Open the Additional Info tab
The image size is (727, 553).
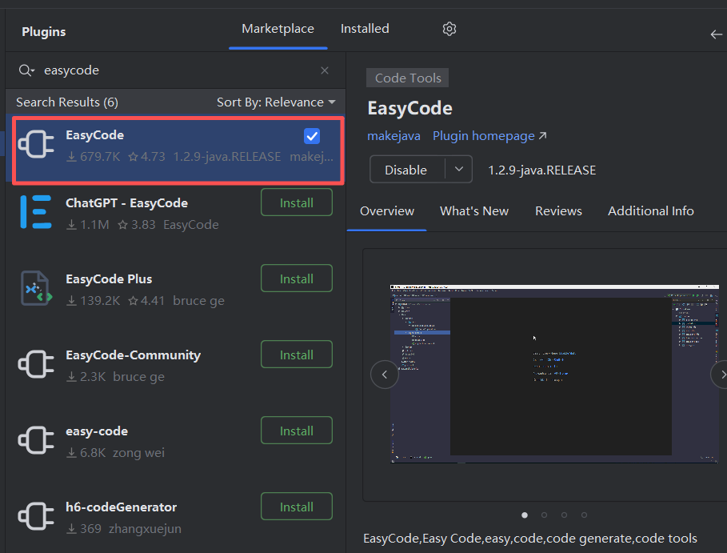coord(650,211)
